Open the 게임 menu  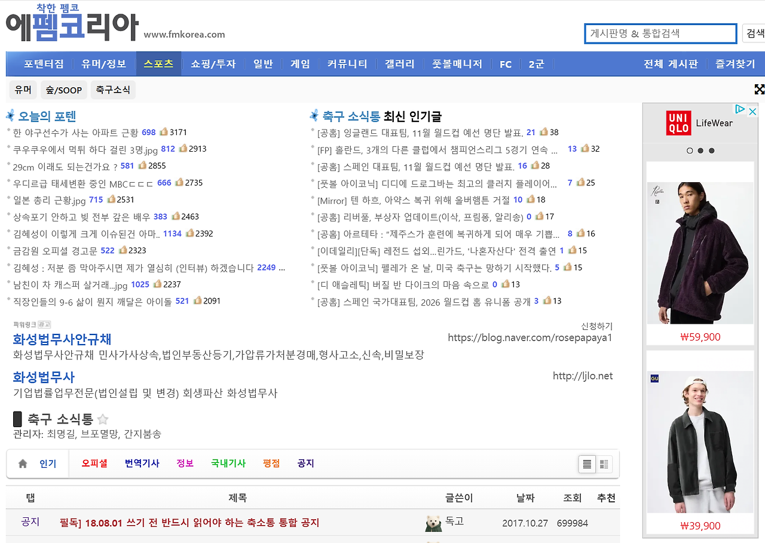[x=300, y=64]
